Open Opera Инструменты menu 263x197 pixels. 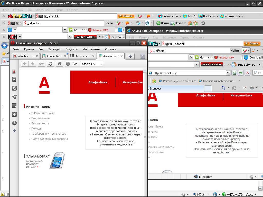pyautogui.click(x=91, y=49)
